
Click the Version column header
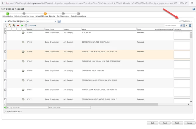(x=72, y=29)
